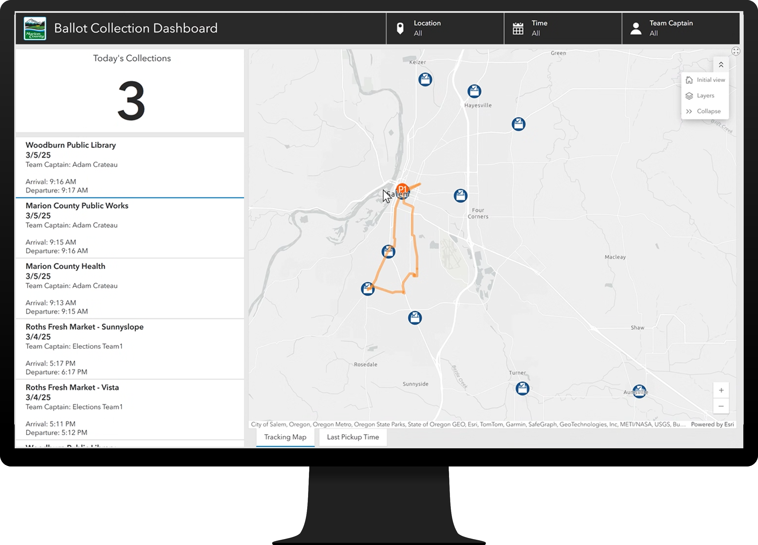Click the calendar icon in the Time filter
The image size is (758, 545).
click(518, 28)
